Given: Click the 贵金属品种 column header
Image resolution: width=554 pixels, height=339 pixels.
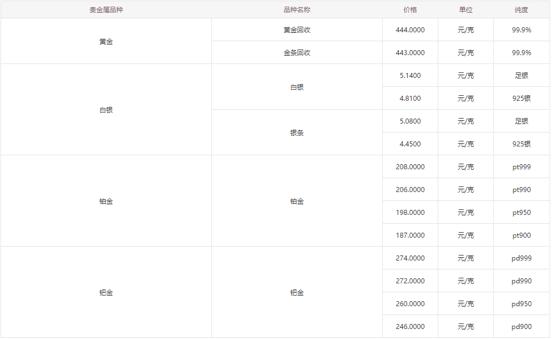Looking at the screenshot, I should (106, 10).
